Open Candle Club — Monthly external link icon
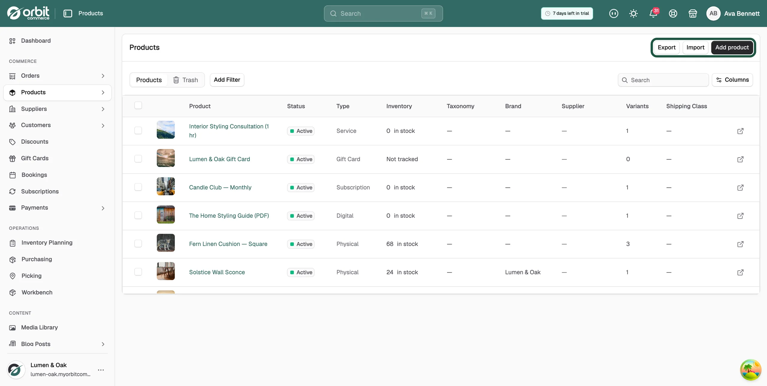This screenshot has height=386, width=767. [x=740, y=188]
